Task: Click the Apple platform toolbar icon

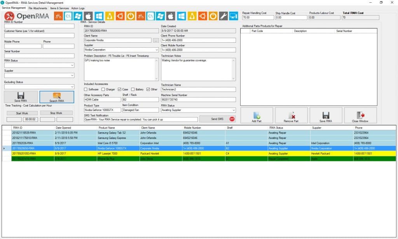Action: [x=89, y=16]
